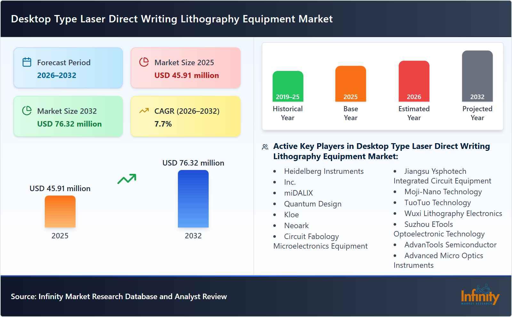This screenshot has height=317, width=512.
Task: Select the gray 2032 Projected Year bar
Action: point(477,75)
